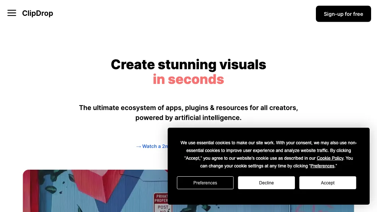Viewport: 377px width, 212px height.
Task: Open the Watch a 2m video link
Action: pos(155,146)
